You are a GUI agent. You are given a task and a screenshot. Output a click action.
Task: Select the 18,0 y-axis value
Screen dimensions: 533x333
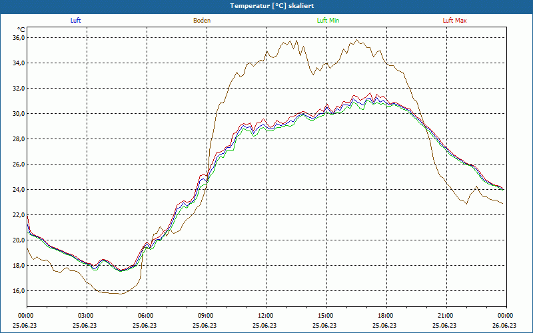pyautogui.click(x=19, y=265)
